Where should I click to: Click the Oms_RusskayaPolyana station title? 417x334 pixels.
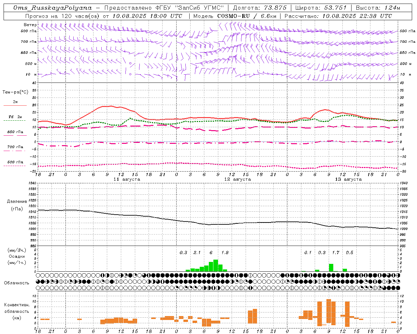point(52,8)
